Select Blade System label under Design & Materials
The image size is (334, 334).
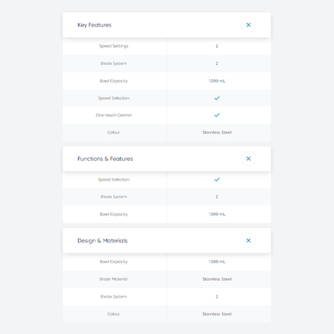[x=113, y=297]
